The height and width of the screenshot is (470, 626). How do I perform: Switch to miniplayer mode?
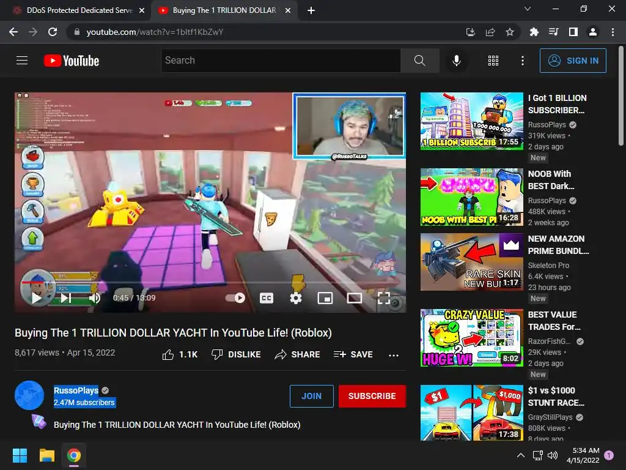(x=325, y=298)
